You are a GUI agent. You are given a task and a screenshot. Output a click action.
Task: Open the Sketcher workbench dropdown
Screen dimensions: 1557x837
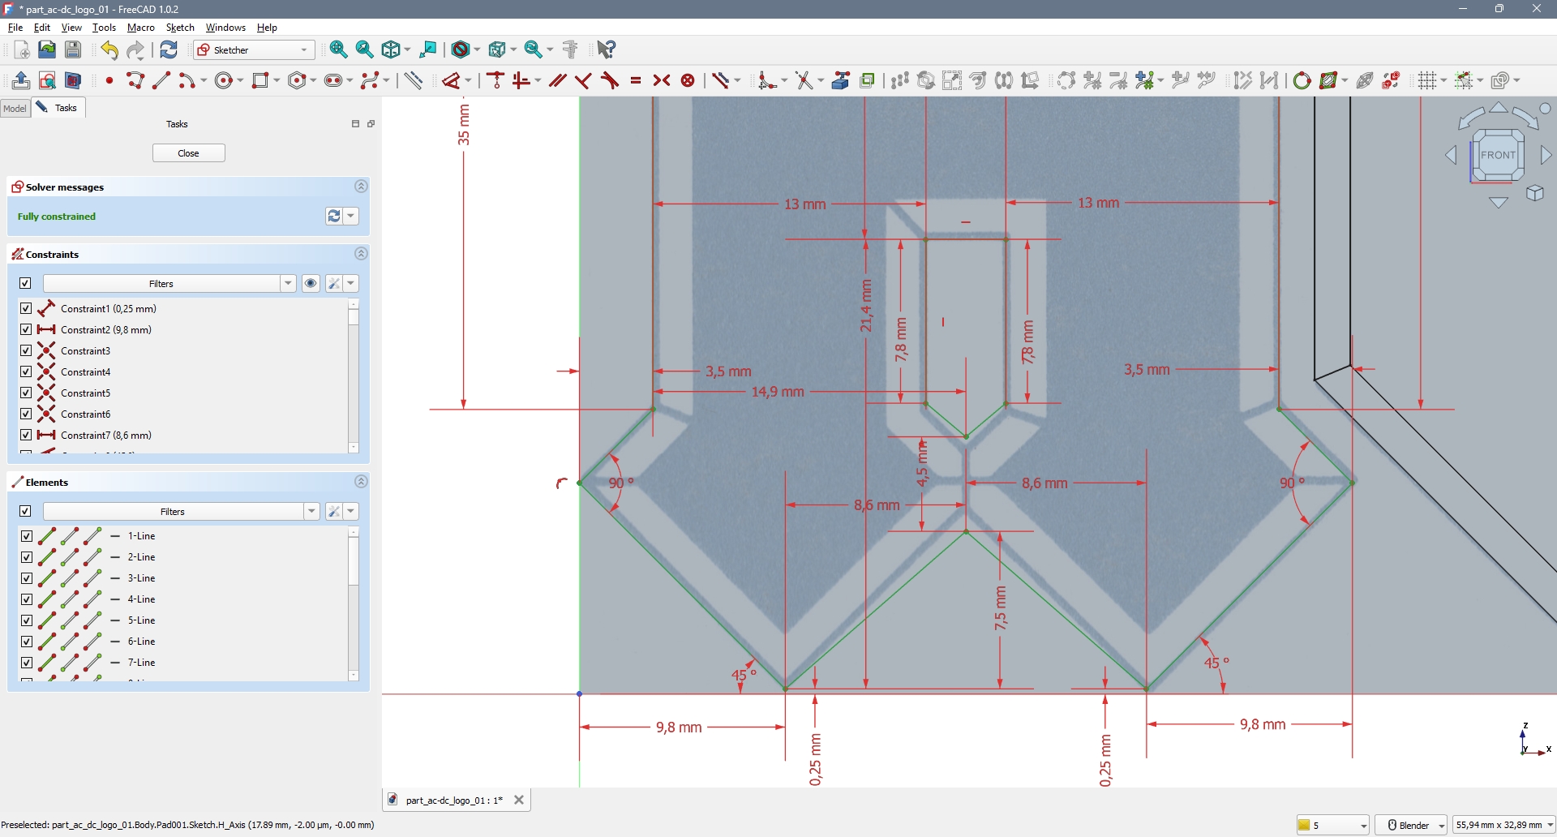[254, 49]
